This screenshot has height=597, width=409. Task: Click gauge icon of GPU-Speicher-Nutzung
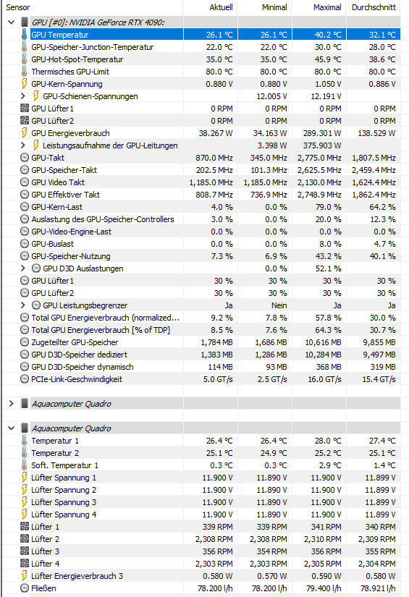tap(25, 256)
